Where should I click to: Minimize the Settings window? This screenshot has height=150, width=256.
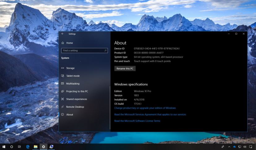coord(229,34)
